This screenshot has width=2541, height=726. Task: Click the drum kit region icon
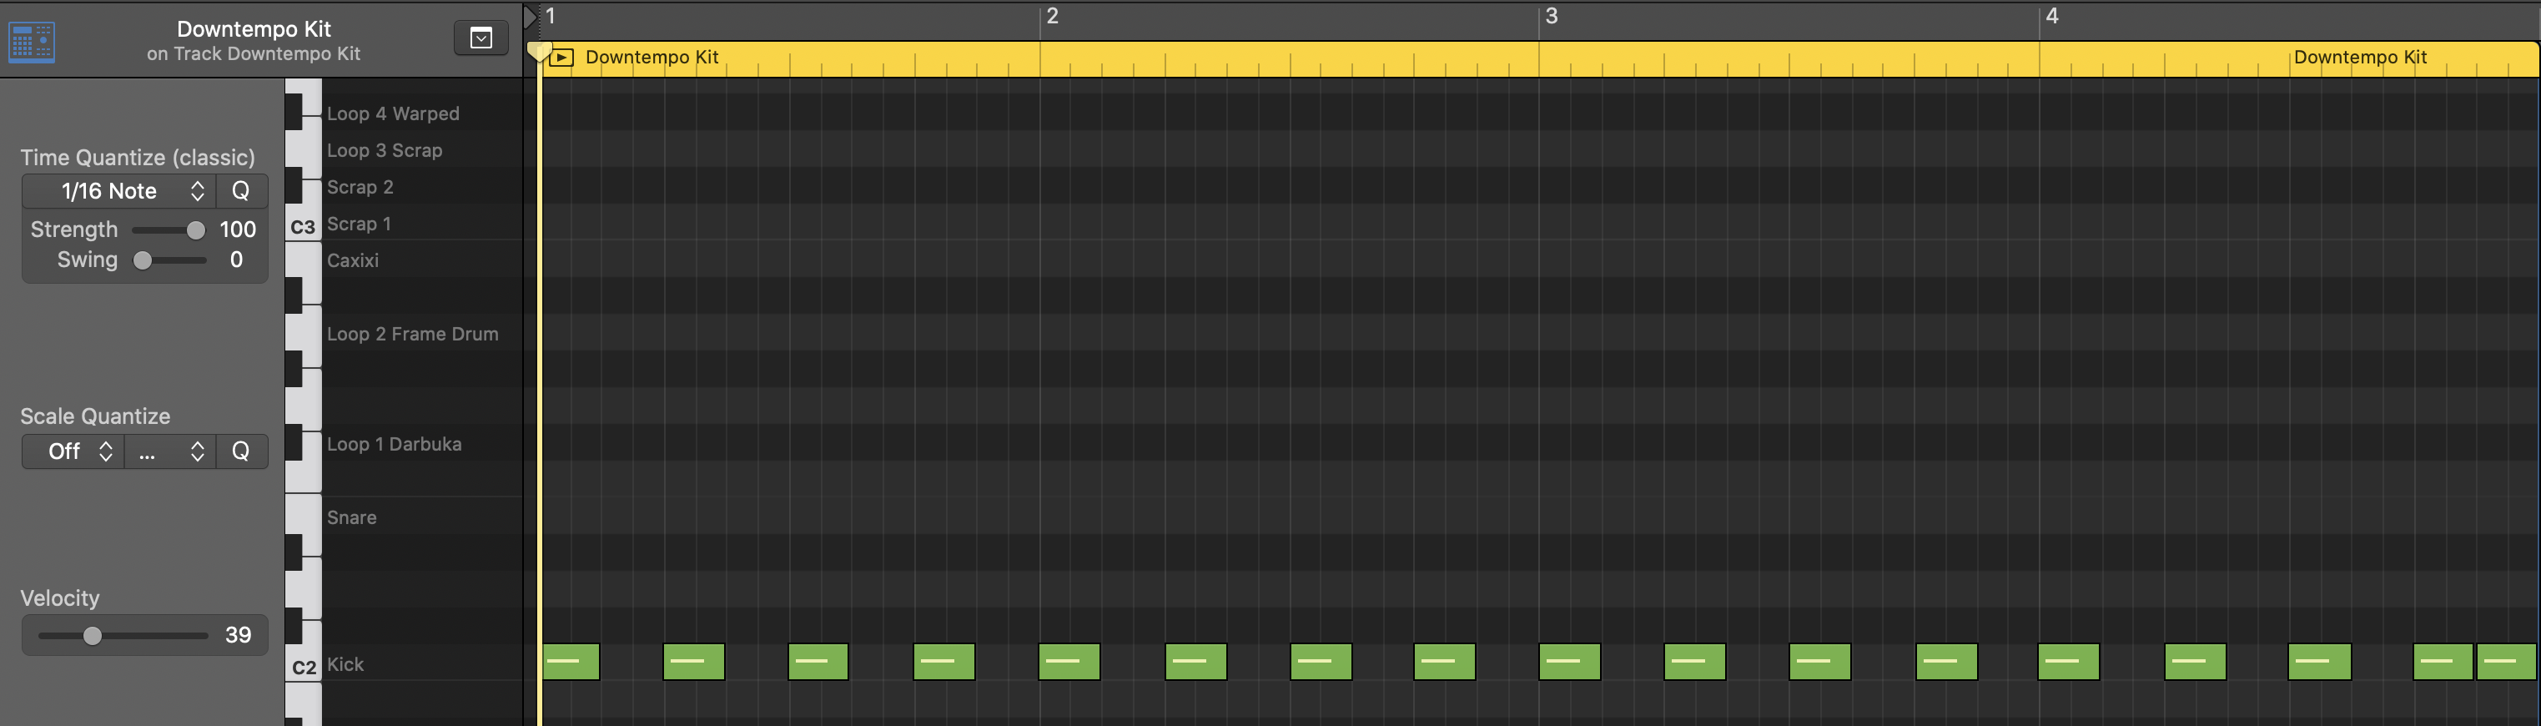[32, 42]
